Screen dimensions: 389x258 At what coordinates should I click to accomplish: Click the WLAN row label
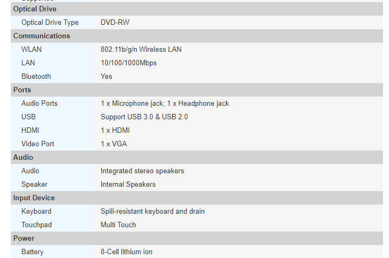[31, 50]
